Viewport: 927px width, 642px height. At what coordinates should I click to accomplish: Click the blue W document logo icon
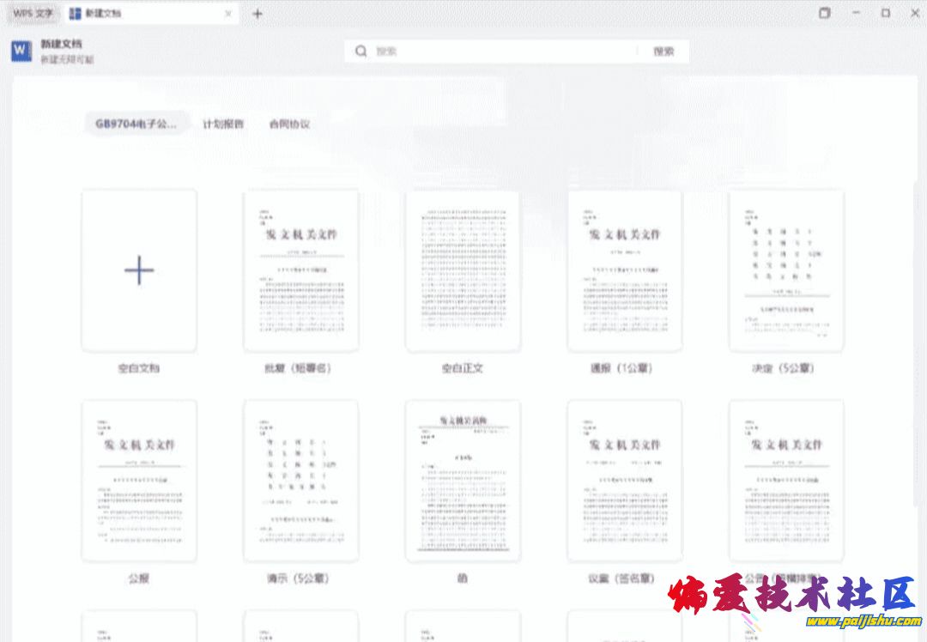pyautogui.click(x=21, y=51)
